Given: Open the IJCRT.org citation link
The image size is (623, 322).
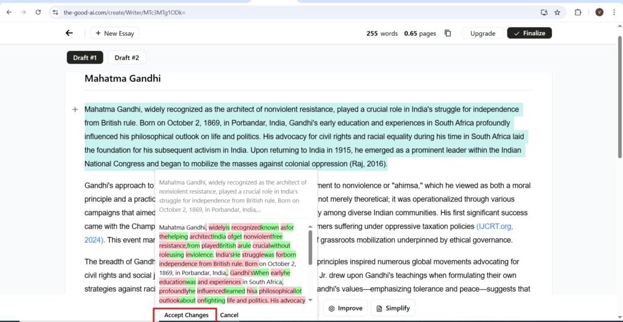Looking at the screenshot, I should 495,226.
